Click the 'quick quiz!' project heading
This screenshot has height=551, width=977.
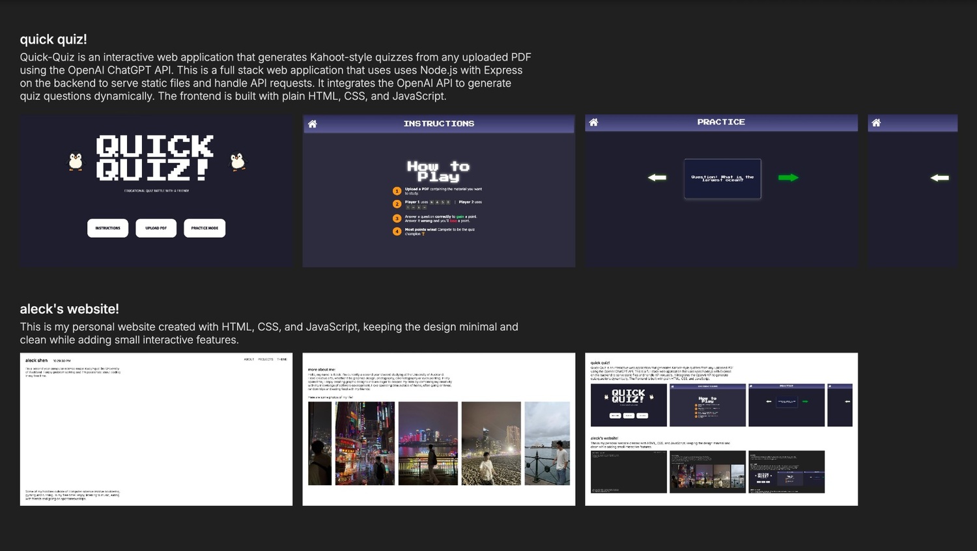point(53,39)
